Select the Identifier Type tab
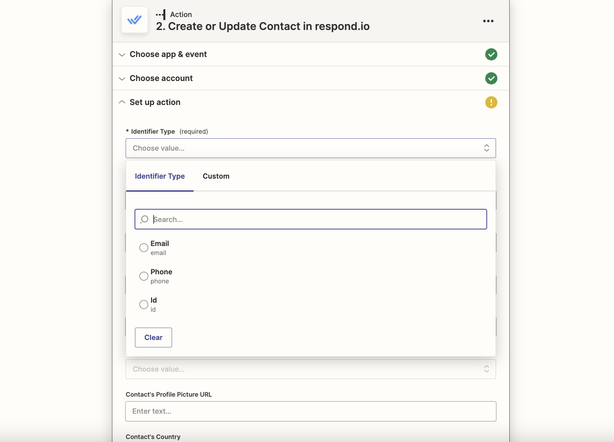Image resolution: width=614 pixels, height=442 pixels. coord(160,176)
